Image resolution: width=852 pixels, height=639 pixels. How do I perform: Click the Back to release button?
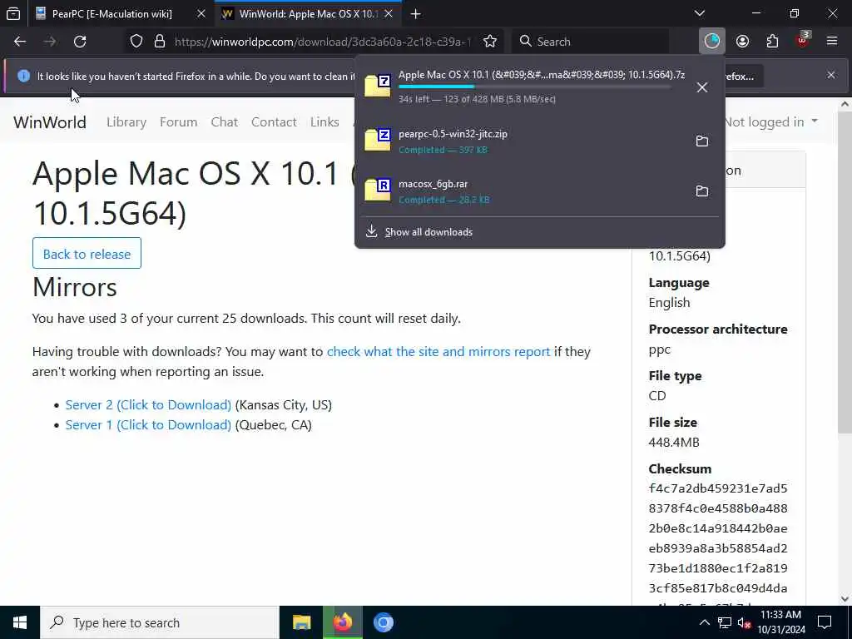coord(87,253)
